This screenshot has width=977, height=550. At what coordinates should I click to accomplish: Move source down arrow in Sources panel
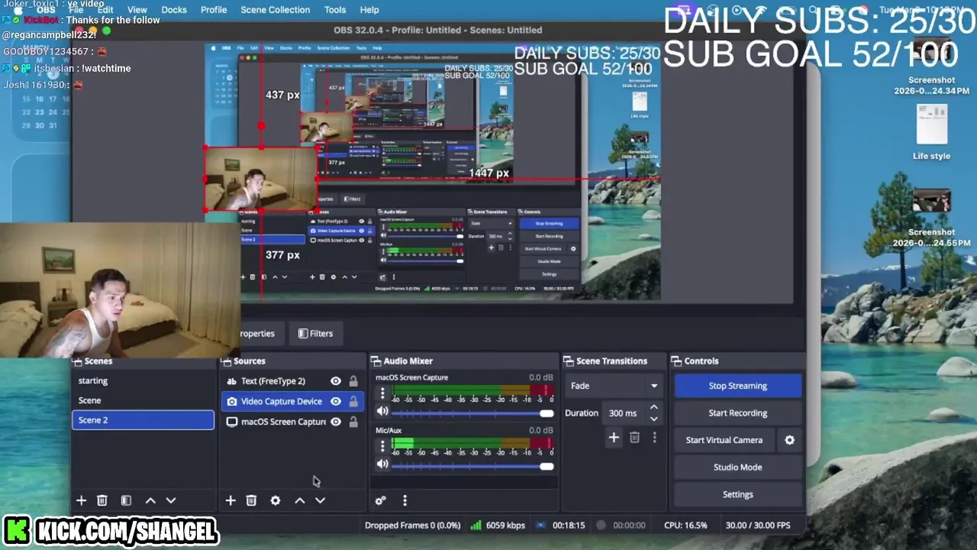point(321,500)
